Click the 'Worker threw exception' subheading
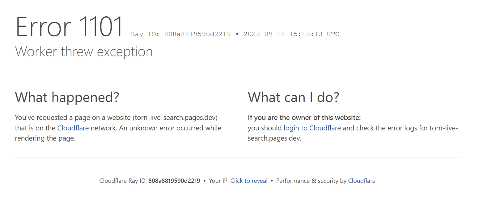This screenshot has height=197, width=483. tap(84, 51)
